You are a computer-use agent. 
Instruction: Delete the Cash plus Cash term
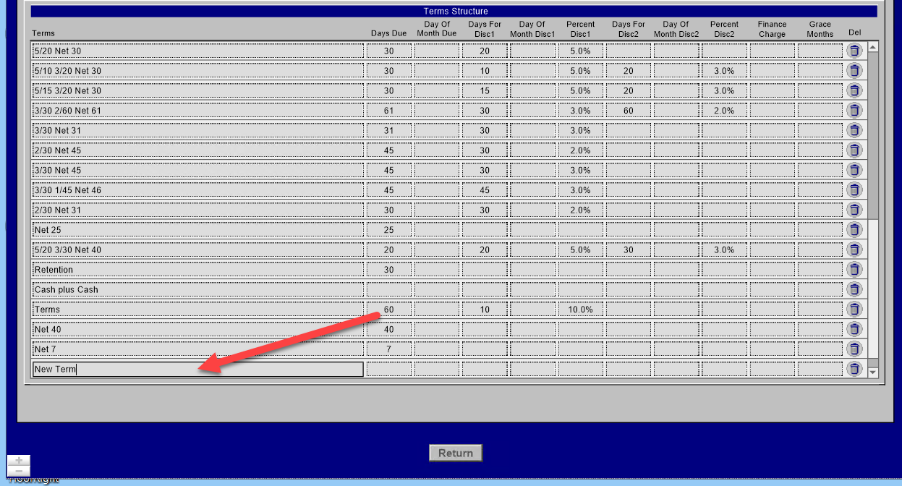[854, 289]
